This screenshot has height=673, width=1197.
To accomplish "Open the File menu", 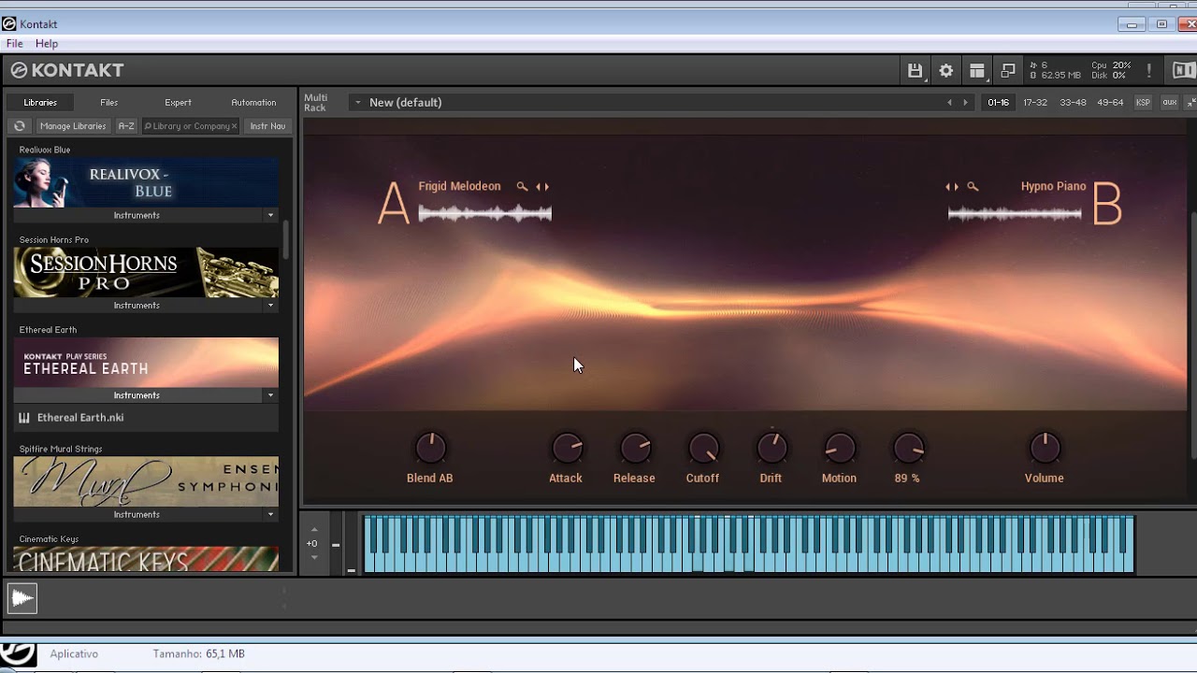I will [x=15, y=44].
